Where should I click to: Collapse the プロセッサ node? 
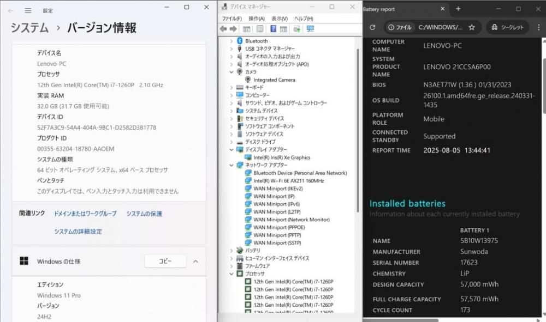tap(232, 274)
